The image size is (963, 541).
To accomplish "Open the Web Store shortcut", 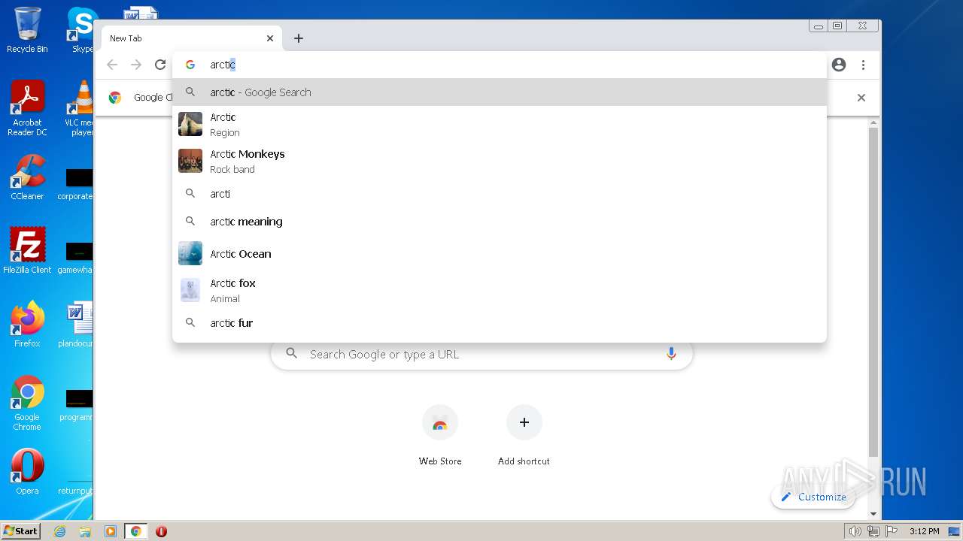I will (x=440, y=435).
